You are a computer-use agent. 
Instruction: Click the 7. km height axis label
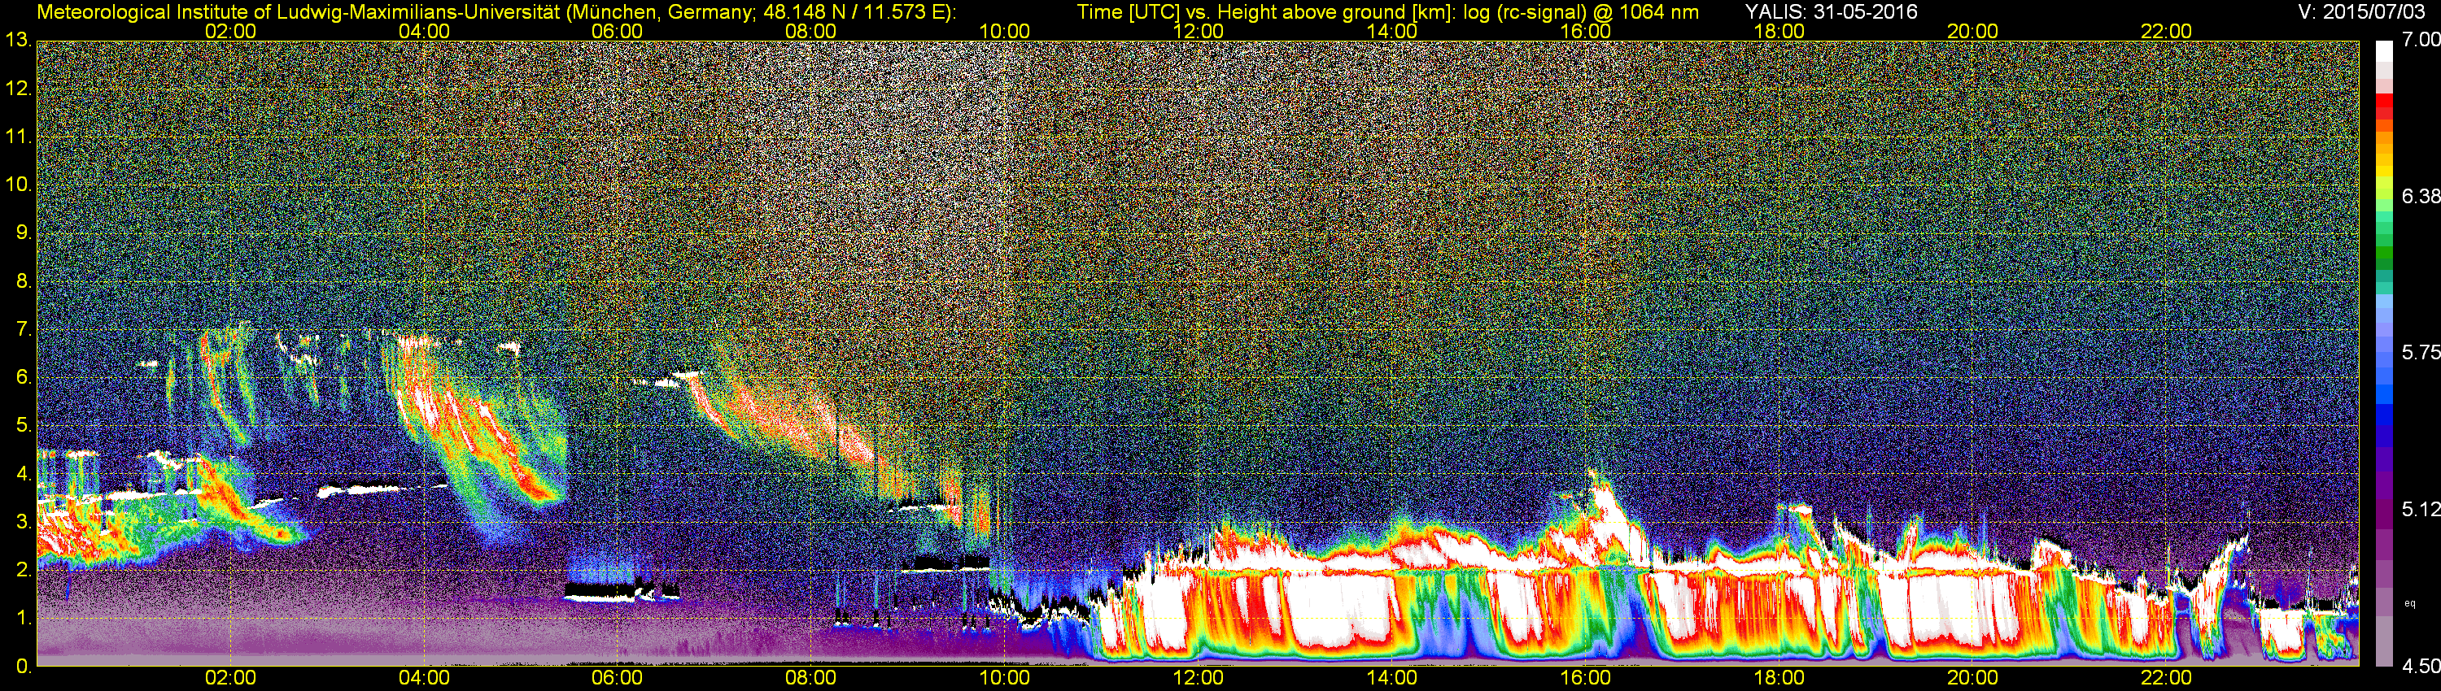24,329
